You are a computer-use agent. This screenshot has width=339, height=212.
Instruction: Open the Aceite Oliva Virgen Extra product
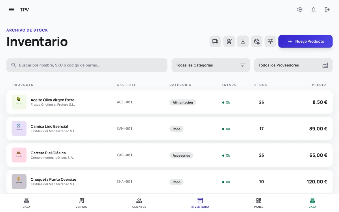click(53, 100)
